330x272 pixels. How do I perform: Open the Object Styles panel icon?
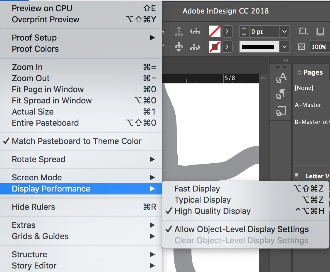click(281, 111)
